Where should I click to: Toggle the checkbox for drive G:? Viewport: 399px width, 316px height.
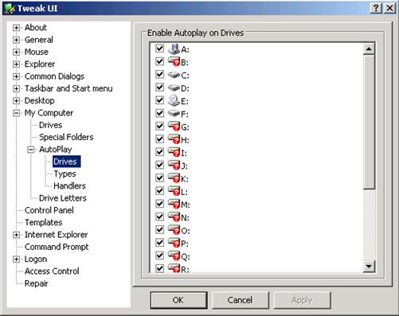click(160, 126)
